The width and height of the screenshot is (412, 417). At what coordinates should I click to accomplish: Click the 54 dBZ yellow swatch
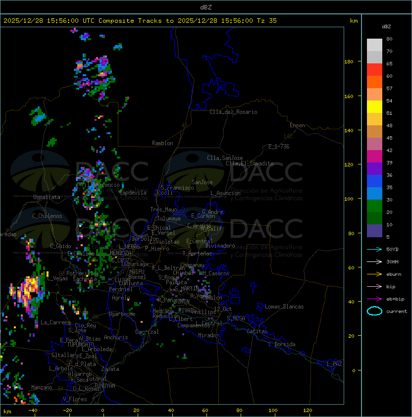click(x=374, y=107)
